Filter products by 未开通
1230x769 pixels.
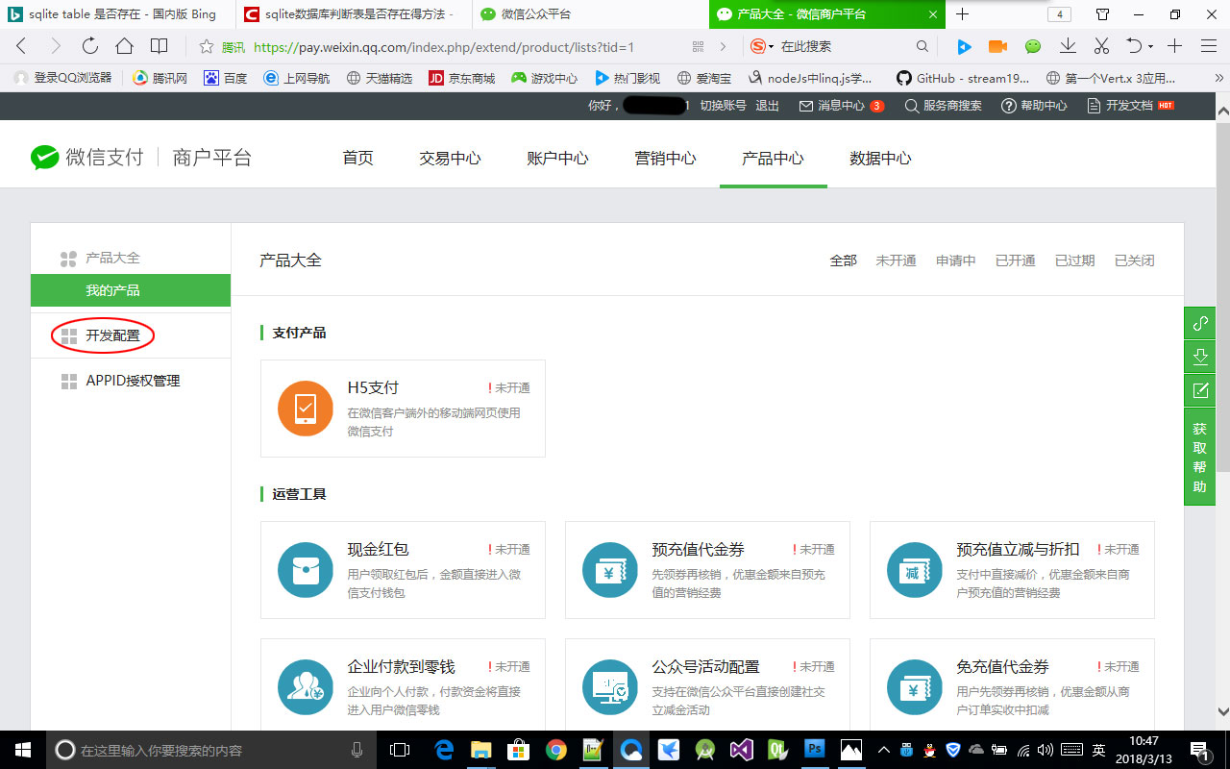(896, 260)
